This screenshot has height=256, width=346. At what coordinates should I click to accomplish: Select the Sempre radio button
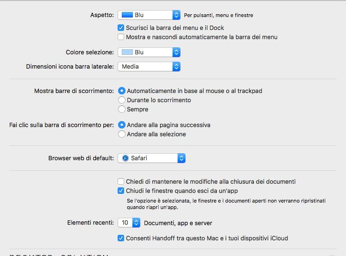pyautogui.click(x=122, y=110)
